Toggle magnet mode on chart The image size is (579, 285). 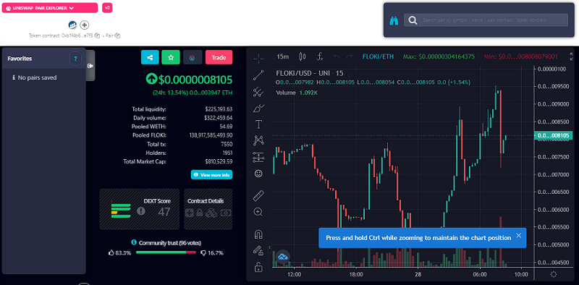pyautogui.click(x=258, y=234)
